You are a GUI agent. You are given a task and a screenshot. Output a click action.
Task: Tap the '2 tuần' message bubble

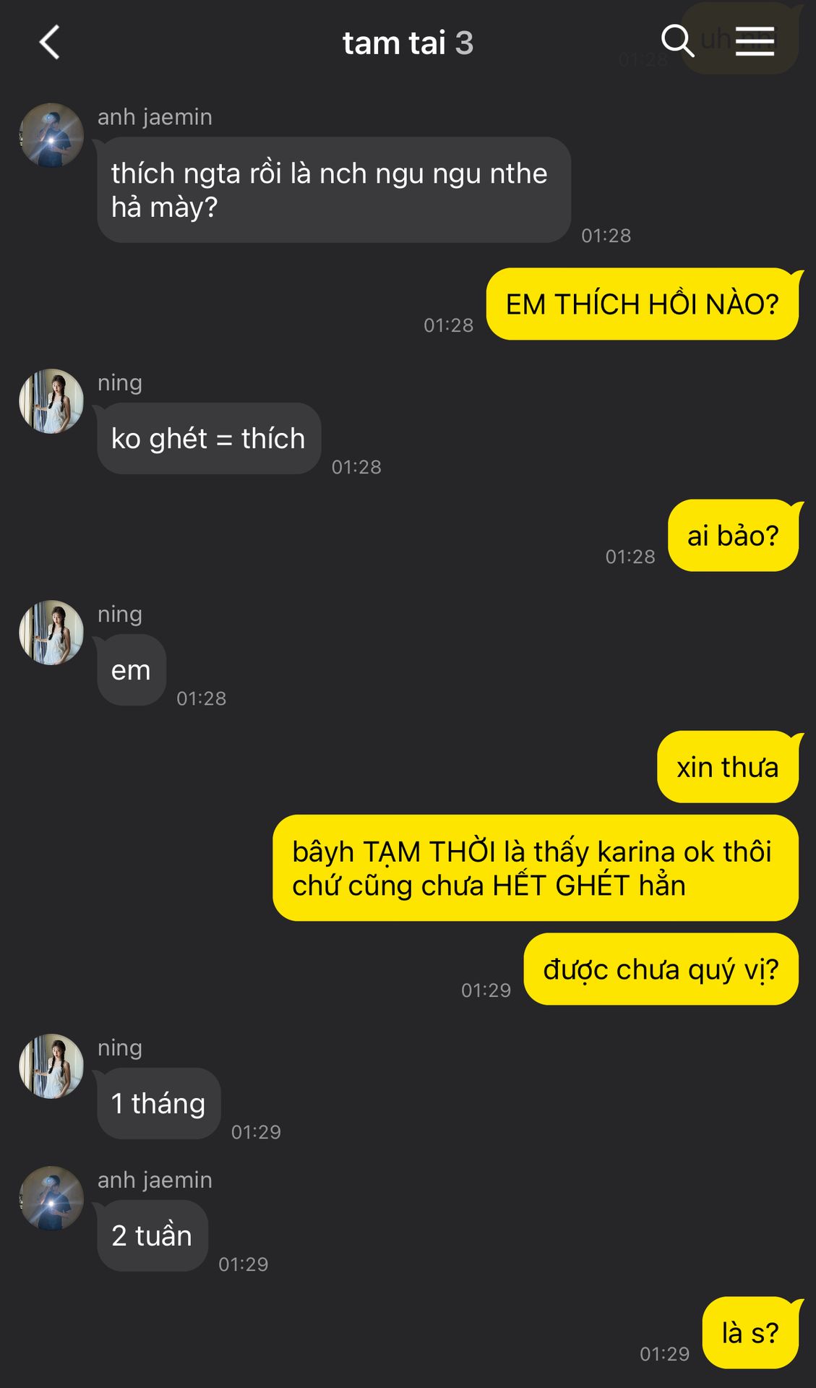[153, 1235]
